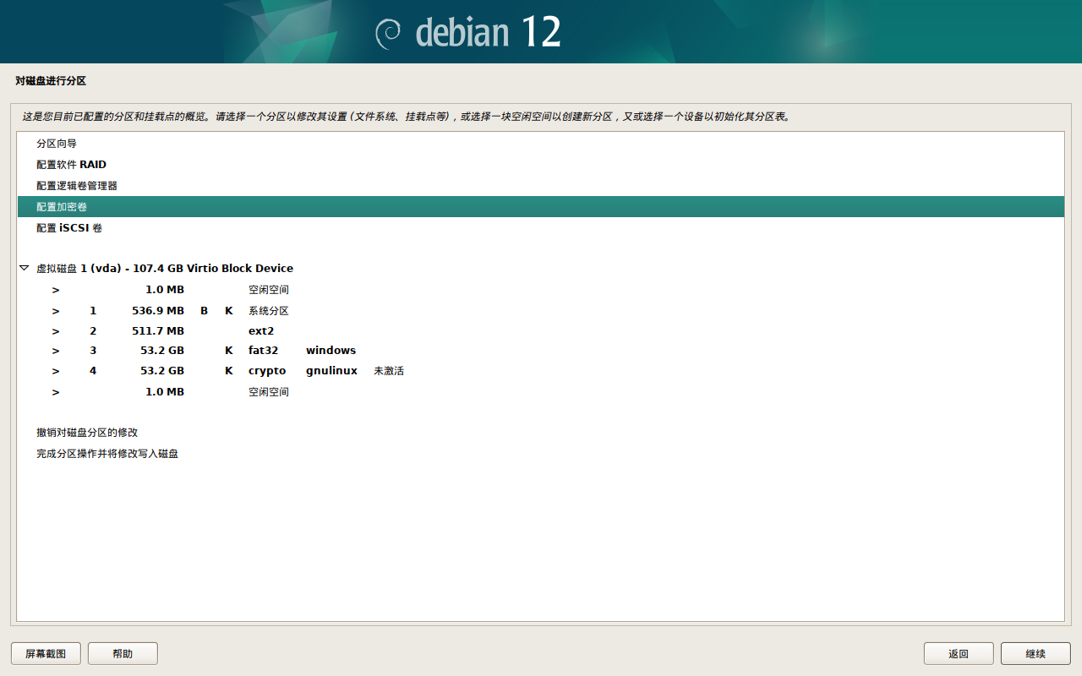Screen dimensions: 1082x676
Task: Click the debian 12 swirl logo
Action: [x=389, y=32]
